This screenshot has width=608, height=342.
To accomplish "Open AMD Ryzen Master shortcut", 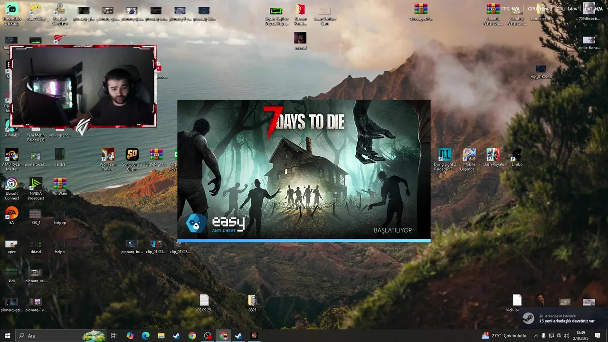I will tap(11, 160).
